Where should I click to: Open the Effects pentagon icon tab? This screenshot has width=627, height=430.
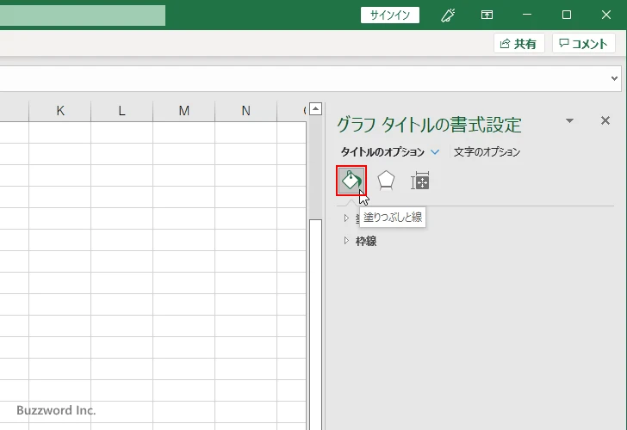tap(386, 181)
